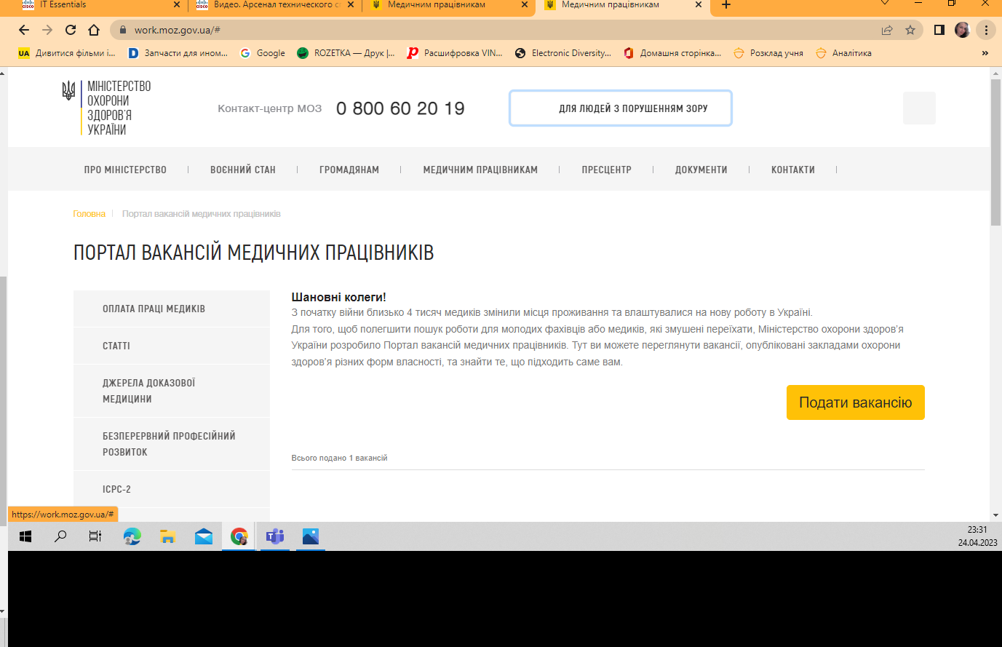Click the Ministry of Health trident logo
This screenshot has width=1002, height=647.
pyautogui.click(x=68, y=91)
